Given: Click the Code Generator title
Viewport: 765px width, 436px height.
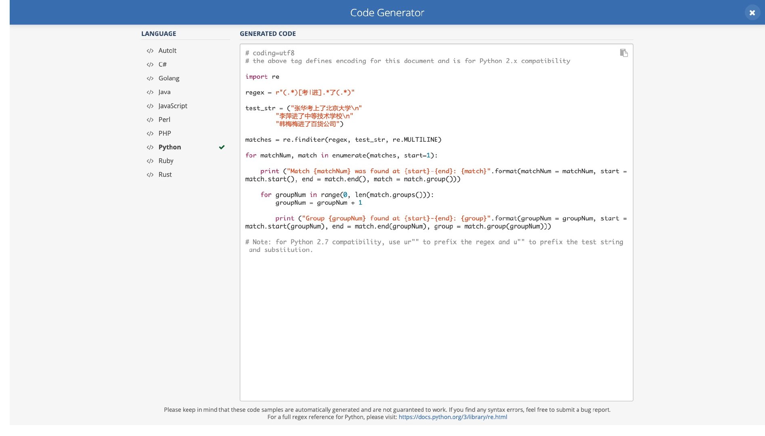Looking at the screenshot, I should (x=387, y=13).
